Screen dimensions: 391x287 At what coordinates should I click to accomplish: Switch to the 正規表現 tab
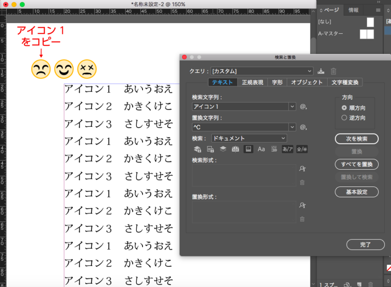point(252,82)
